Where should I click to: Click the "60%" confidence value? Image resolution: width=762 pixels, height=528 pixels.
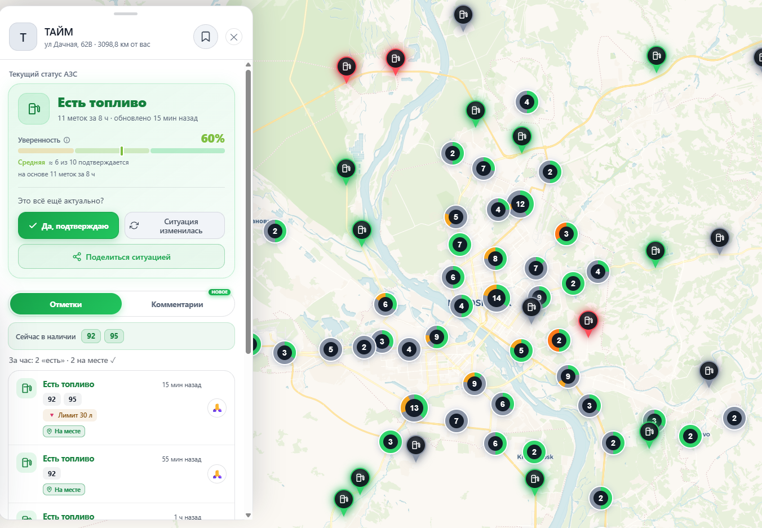[213, 139]
